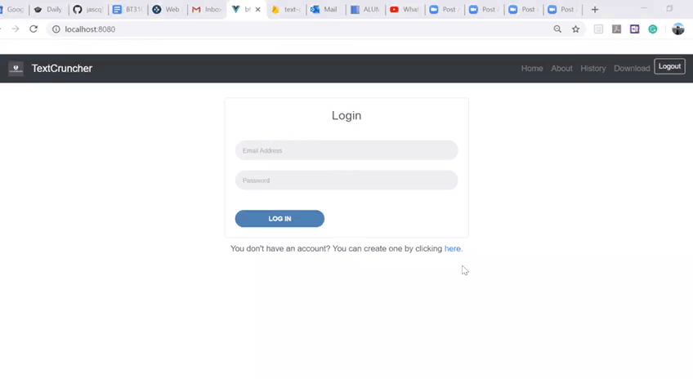Bookmark this page with star icon
This screenshot has width=693, height=379.
(575, 29)
